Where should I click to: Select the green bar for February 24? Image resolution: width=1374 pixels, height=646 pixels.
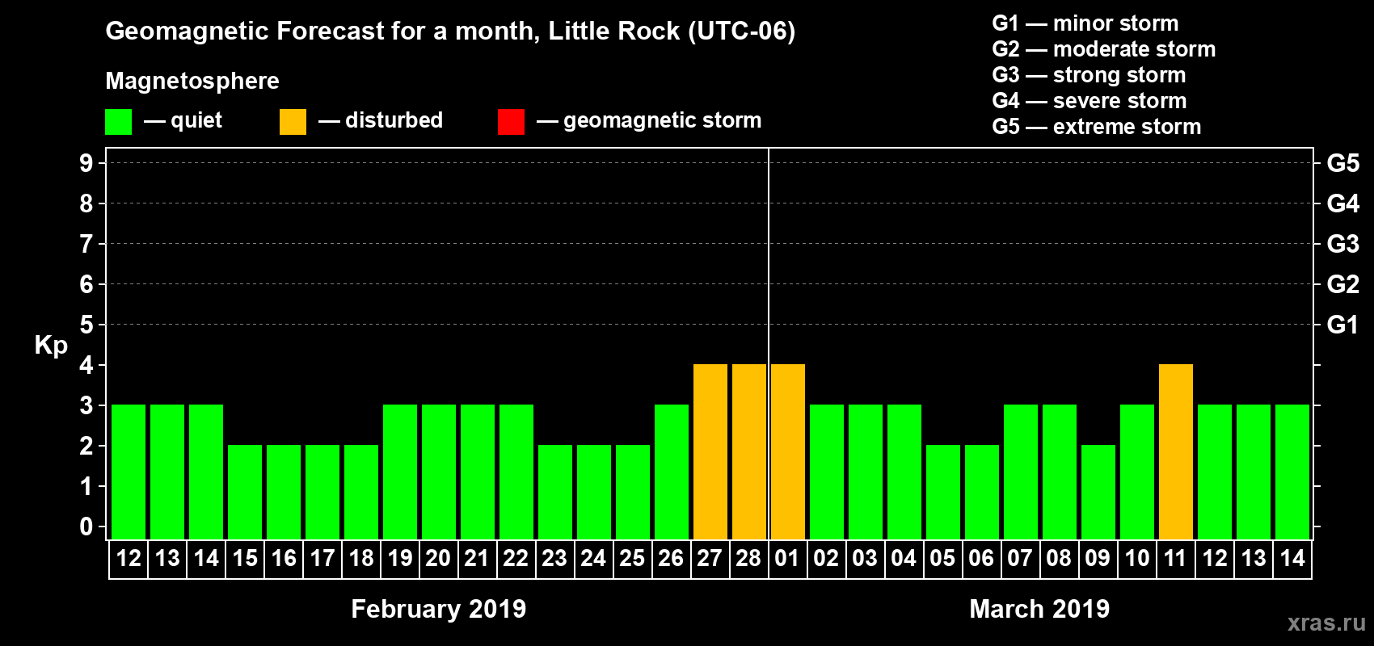click(x=594, y=493)
